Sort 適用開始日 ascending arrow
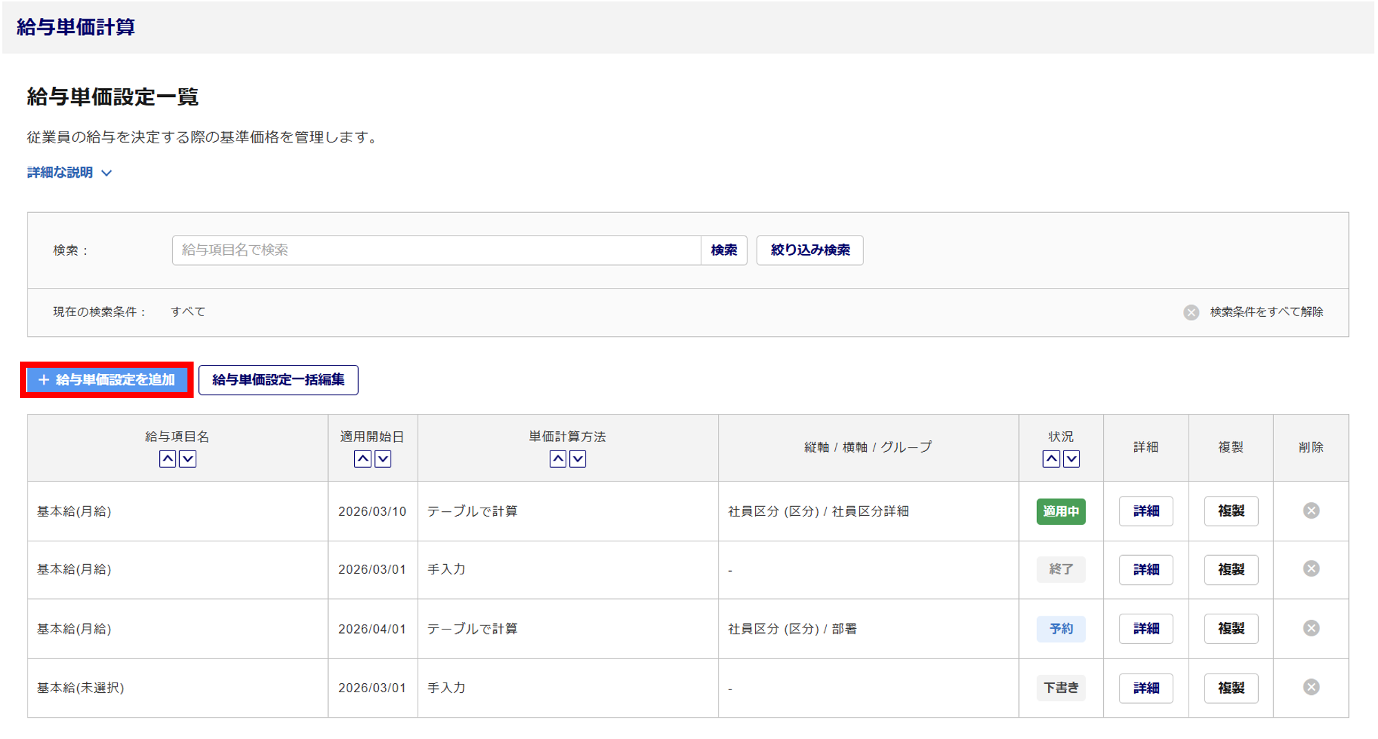The width and height of the screenshot is (1378, 739). (x=362, y=459)
